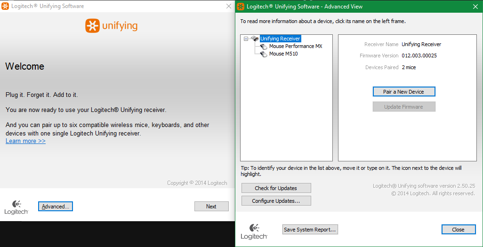Click the Firmware Version label
This screenshot has height=247, width=483.
379,56
